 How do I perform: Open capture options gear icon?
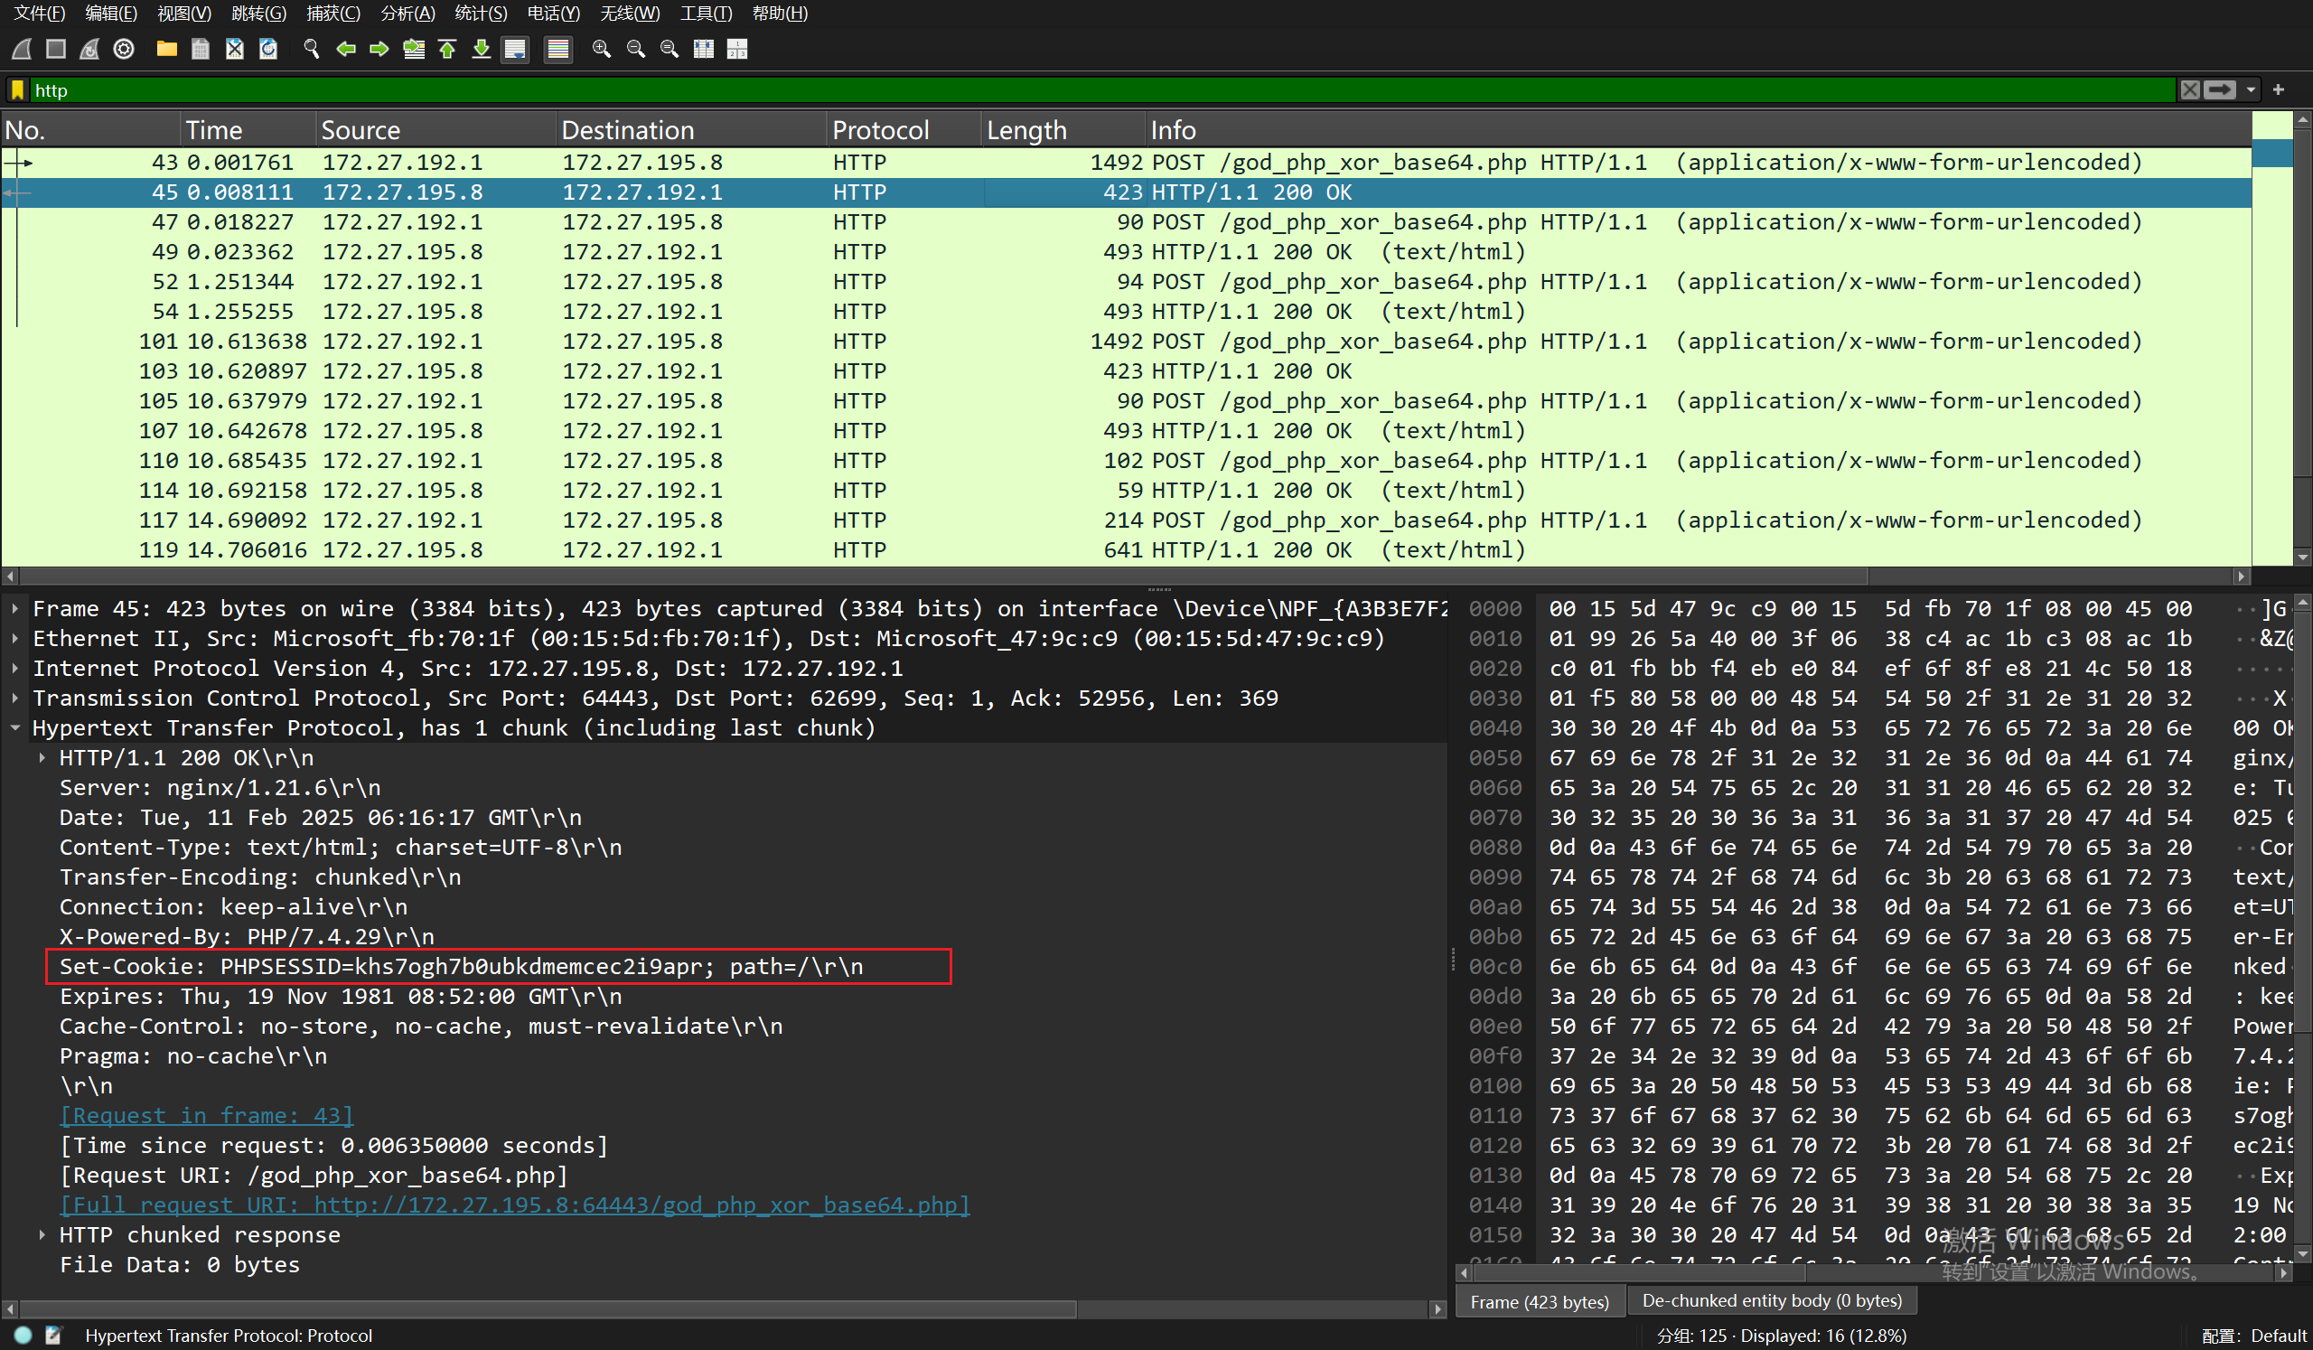pyautogui.click(x=124, y=49)
